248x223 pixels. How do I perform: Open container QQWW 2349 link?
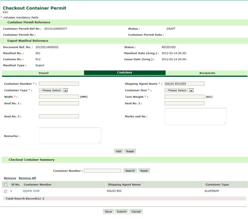[x=31, y=191]
